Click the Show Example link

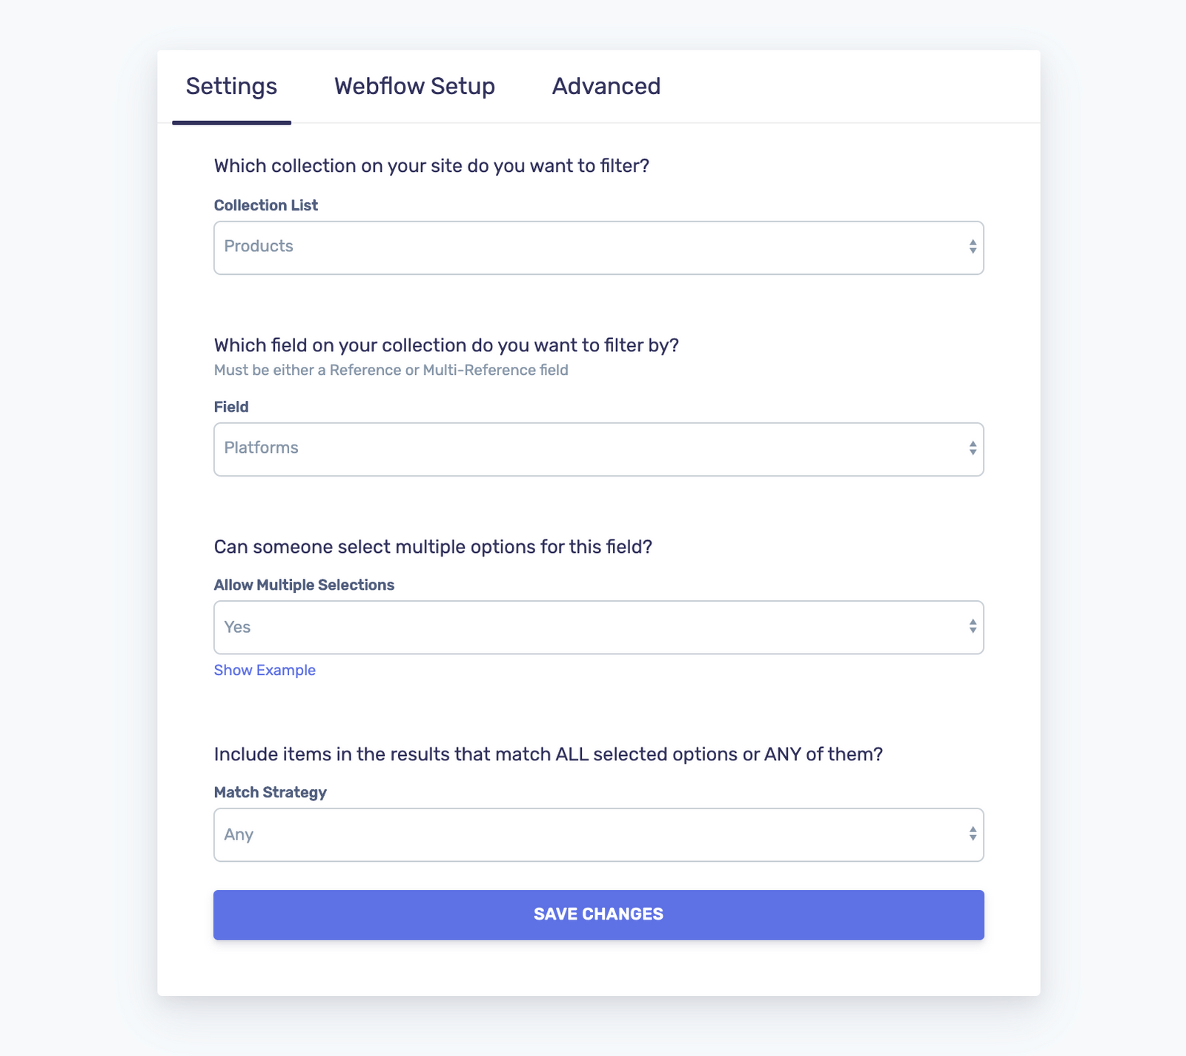click(x=265, y=670)
